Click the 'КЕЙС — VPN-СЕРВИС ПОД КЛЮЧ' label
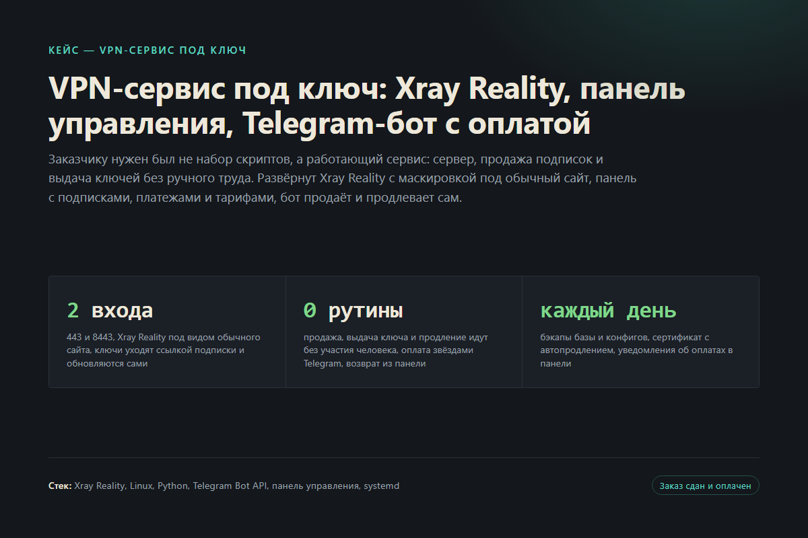 tap(147, 50)
